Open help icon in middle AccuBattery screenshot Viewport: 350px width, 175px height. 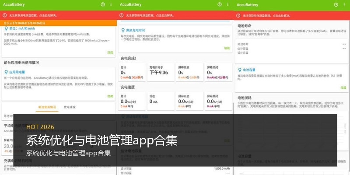[220, 4]
